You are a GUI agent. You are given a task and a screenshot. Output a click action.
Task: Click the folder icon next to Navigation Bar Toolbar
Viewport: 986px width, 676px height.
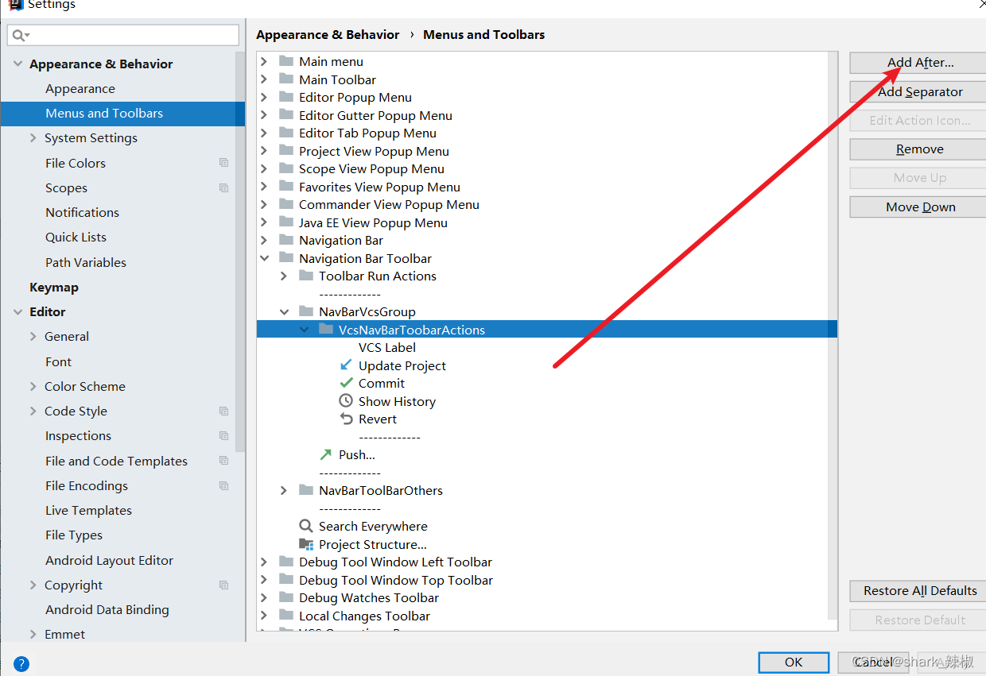(x=286, y=258)
